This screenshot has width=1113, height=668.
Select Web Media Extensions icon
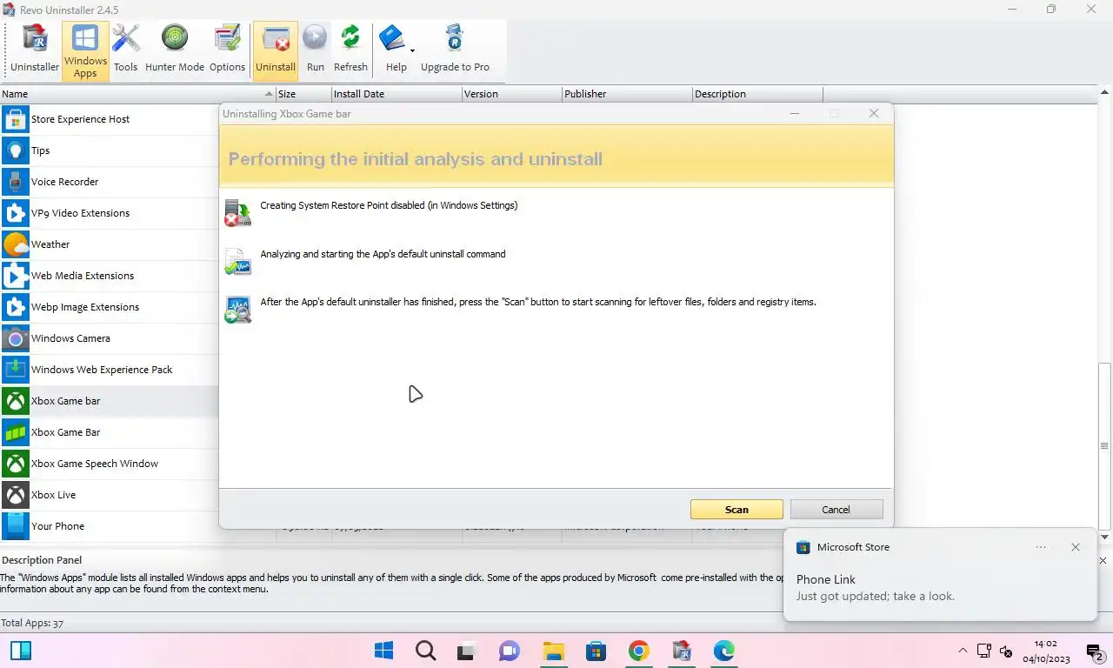coord(15,276)
